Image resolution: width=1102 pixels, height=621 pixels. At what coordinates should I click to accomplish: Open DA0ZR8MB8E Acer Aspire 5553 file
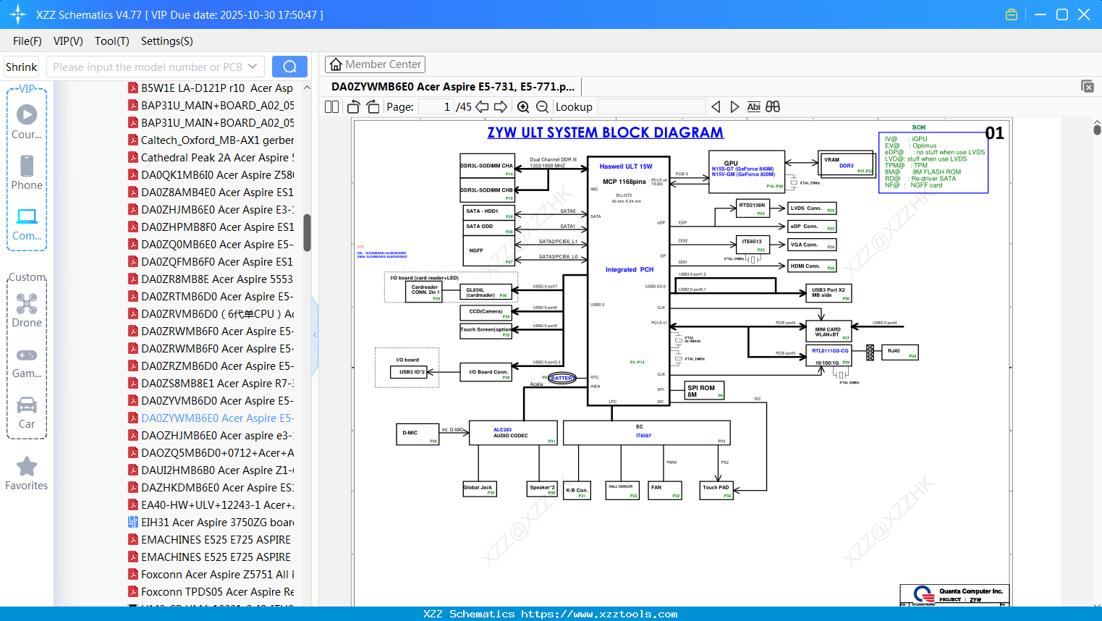tap(211, 279)
